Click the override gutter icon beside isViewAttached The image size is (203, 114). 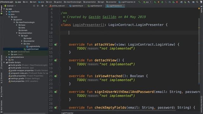tap(56, 76)
